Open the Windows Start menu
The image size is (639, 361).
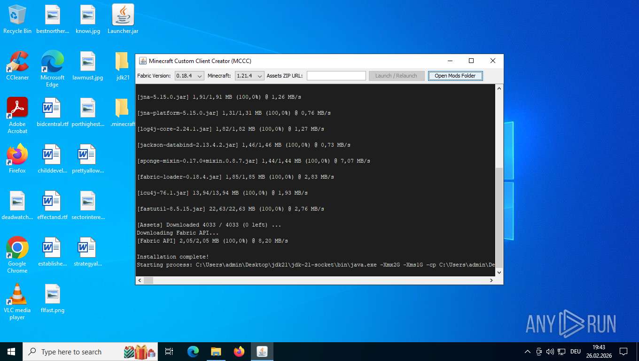11,352
